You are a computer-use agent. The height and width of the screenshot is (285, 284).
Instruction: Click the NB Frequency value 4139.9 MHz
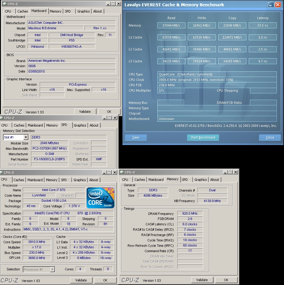(x=212, y=201)
